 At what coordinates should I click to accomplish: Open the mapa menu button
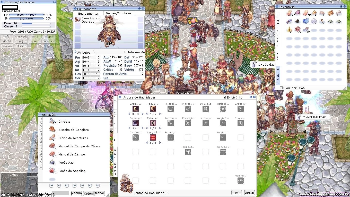[x=49, y=36]
